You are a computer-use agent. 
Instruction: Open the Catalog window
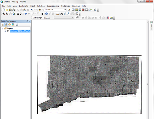(x=77, y=10)
